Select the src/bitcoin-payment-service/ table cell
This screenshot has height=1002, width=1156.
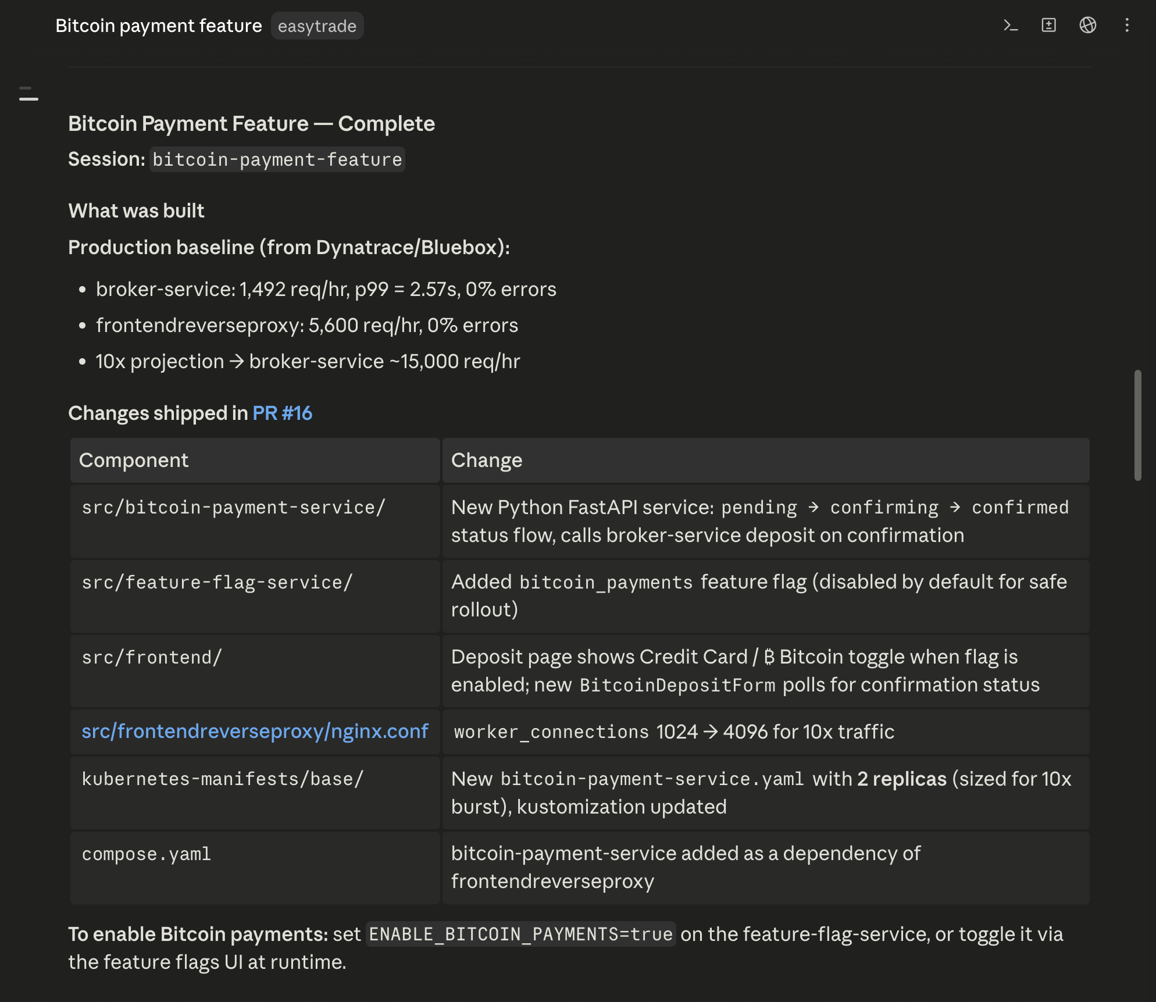(255, 522)
